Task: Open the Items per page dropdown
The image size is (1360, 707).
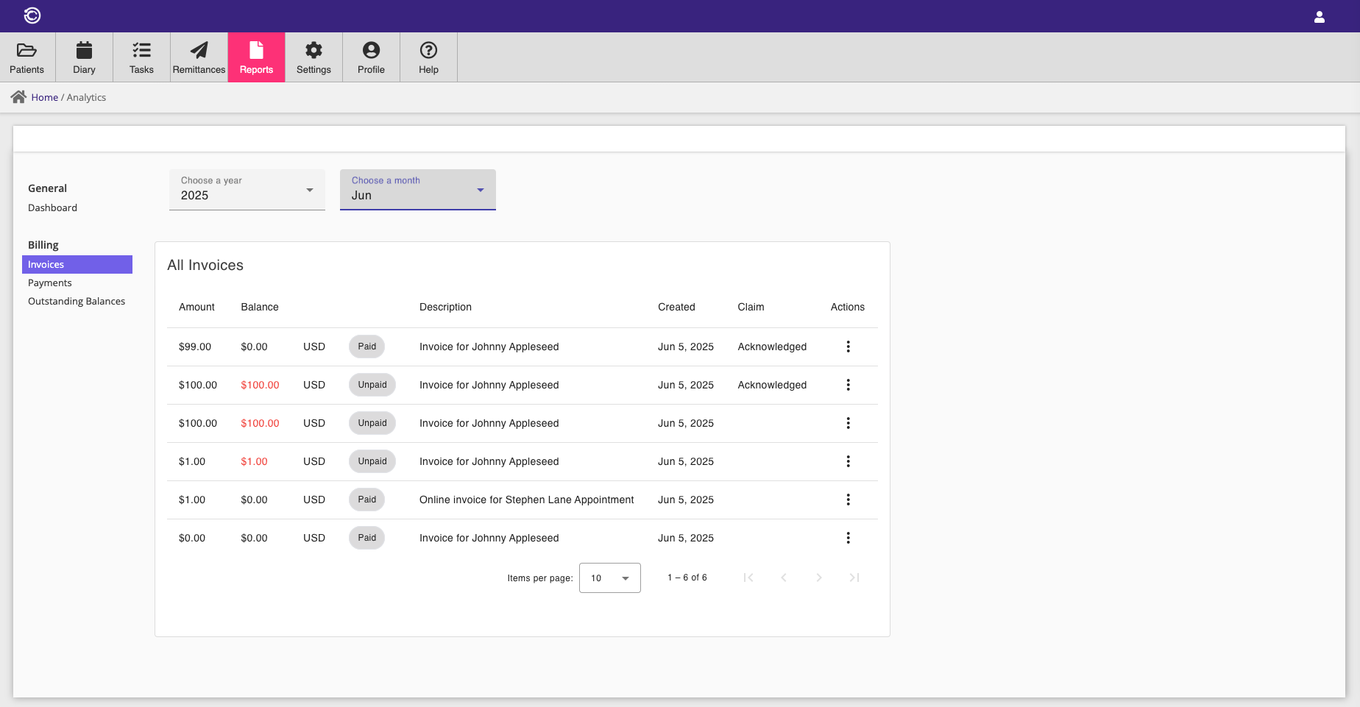Action: tap(609, 578)
